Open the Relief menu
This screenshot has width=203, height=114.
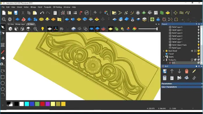pyautogui.click(x=40, y=7)
